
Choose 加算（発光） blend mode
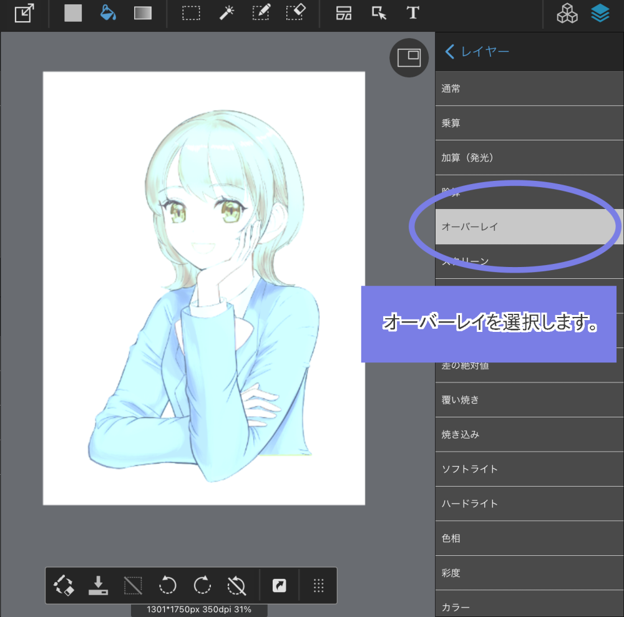(x=529, y=158)
